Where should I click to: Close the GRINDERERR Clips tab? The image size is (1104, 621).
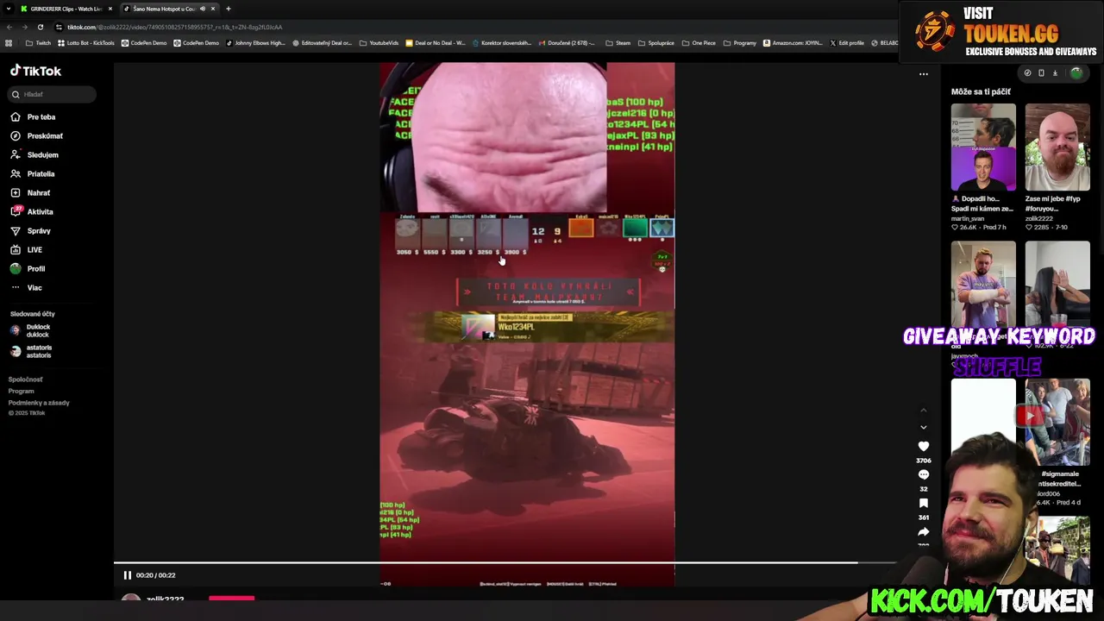pyautogui.click(x=110, y=9)
